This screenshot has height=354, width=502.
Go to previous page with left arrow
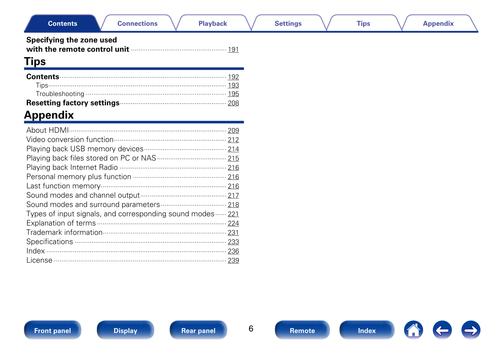[442, 330]
